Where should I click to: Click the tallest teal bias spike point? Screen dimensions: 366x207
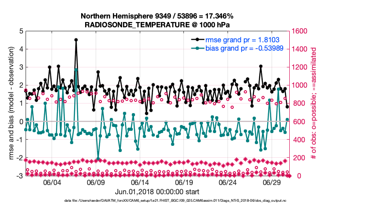click(x=76, y=70)
